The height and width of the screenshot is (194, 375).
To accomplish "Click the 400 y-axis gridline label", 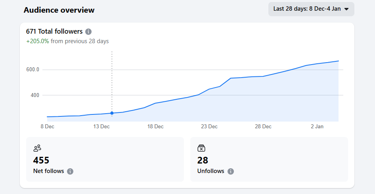I will [x=35, y=95].
